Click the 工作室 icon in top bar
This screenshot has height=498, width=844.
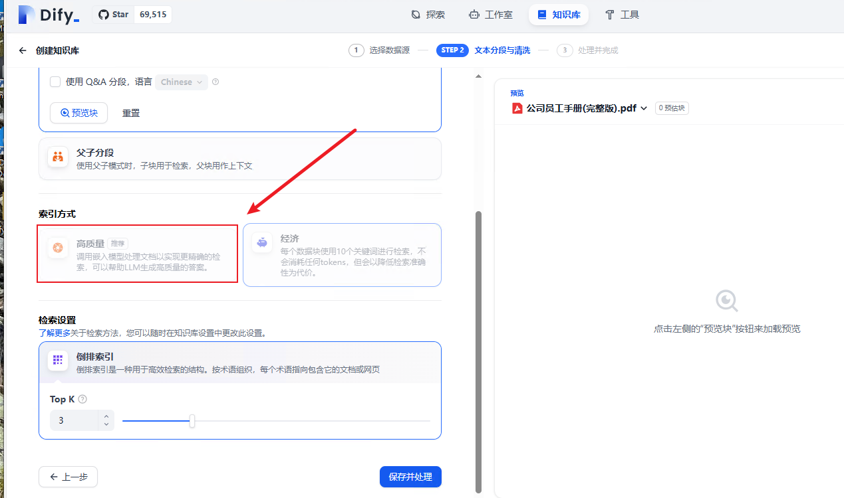(473, 13)
